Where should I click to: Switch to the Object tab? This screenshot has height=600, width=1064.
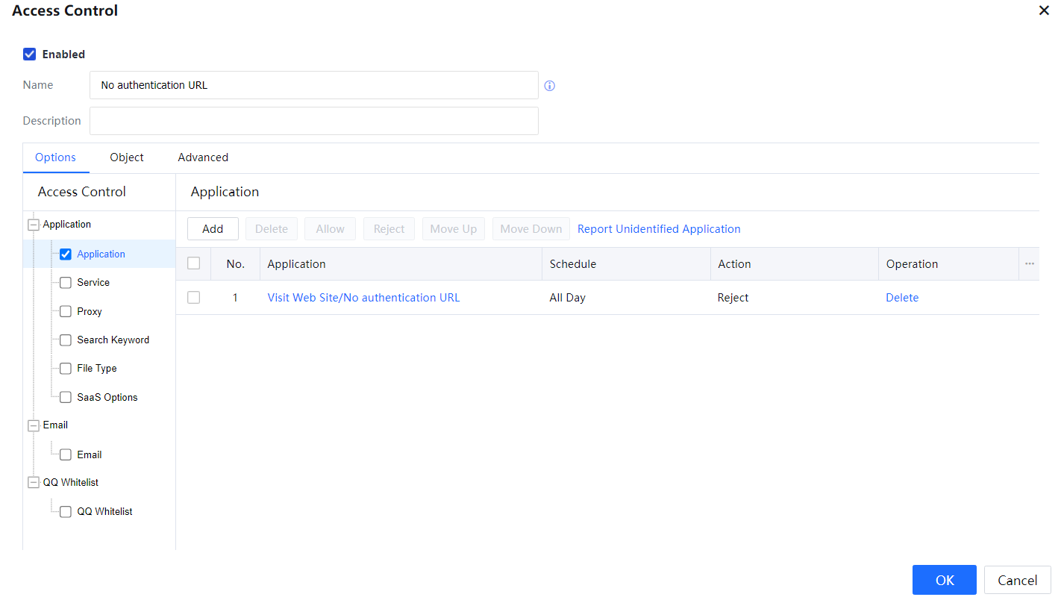(127, 157)
